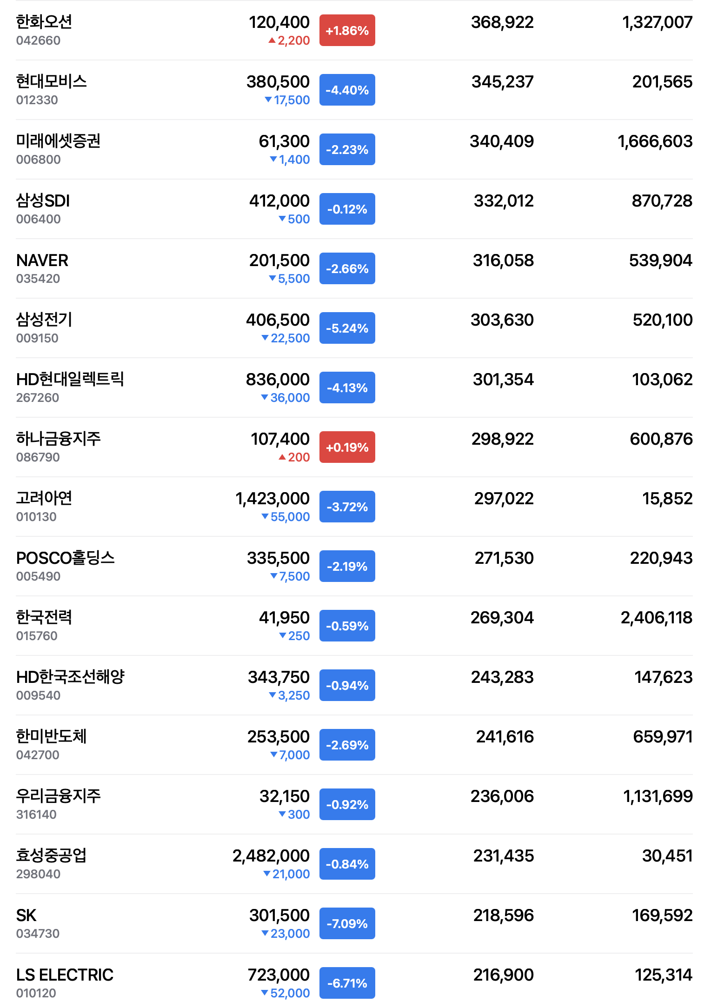Click the -7.09% badge for SK
The height and width of the screenshot is (1002, 704).
[x=347, y=924]
